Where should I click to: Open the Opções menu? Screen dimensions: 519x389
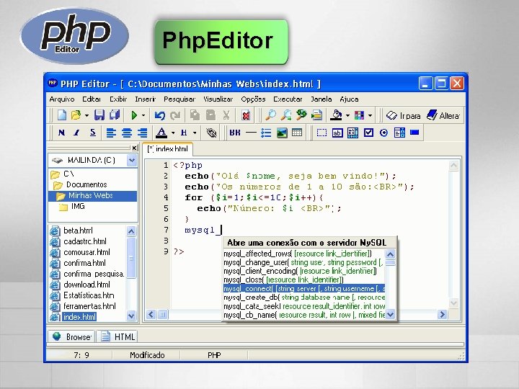coord(253,99)
